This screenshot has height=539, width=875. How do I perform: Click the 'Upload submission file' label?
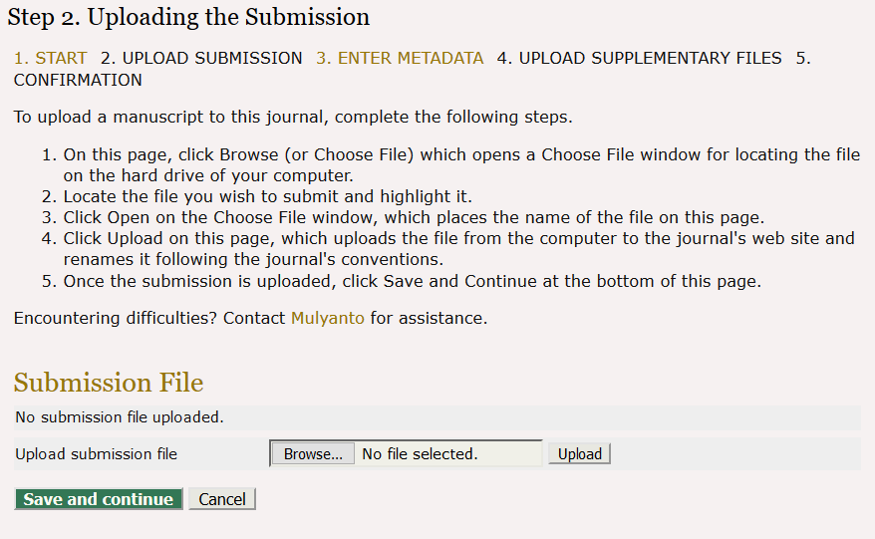point(97,454)
